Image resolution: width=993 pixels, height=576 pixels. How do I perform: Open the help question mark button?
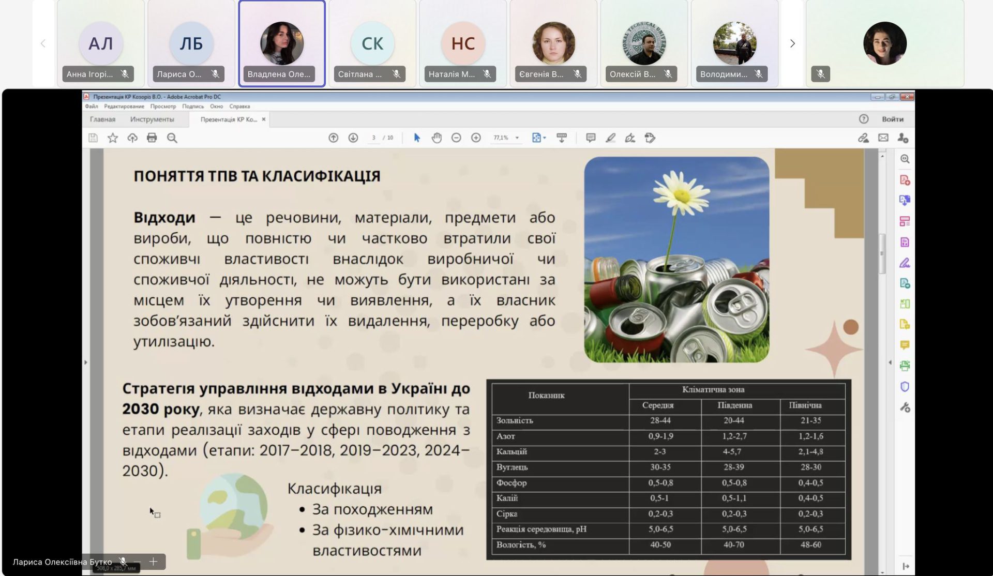pos(863,119)
